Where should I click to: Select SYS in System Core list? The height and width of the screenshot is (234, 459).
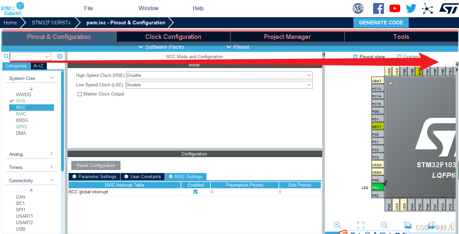coord(20,101)
